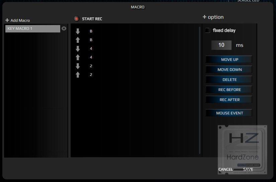Viewport: 276px width, 182px height.
Task: Select the 4 key-up arrow icon
Action: click(78, 57)
